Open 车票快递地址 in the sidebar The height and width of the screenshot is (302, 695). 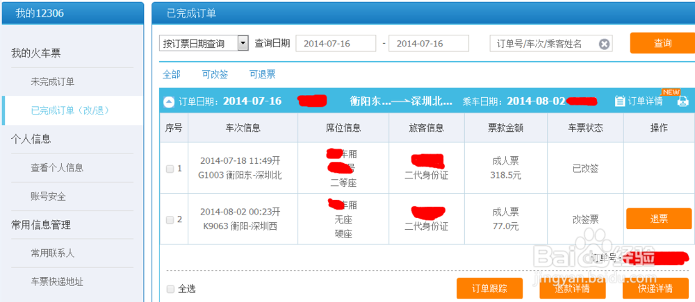[x=57, y=282]
